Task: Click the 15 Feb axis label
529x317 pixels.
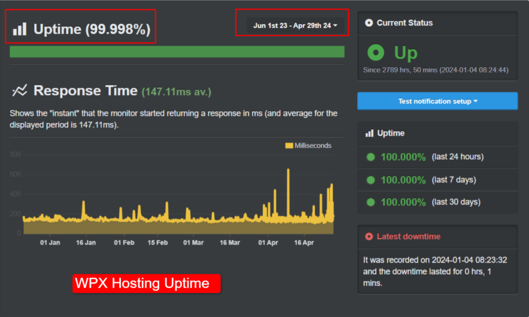Action: pyautogui.click(x=157, y=242)
